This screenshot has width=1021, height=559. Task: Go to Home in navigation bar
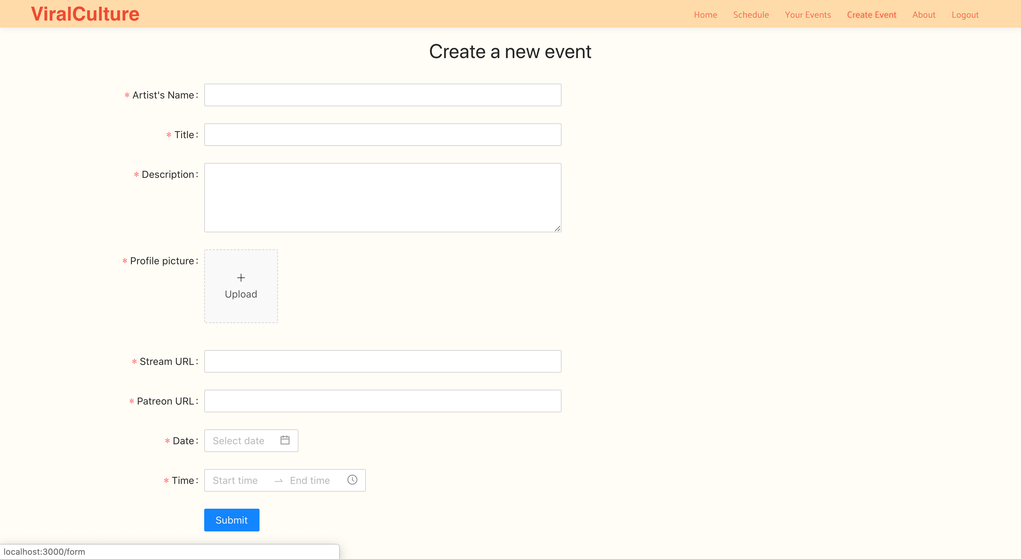(705, 15)
